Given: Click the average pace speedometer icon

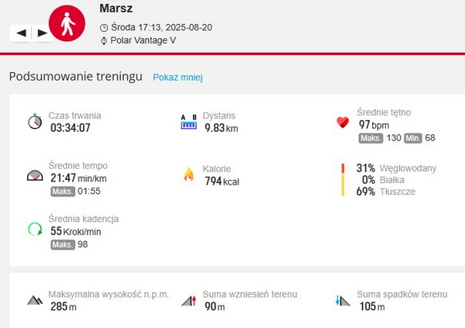Looking at the screenshot, I should [x=34, y=174].
